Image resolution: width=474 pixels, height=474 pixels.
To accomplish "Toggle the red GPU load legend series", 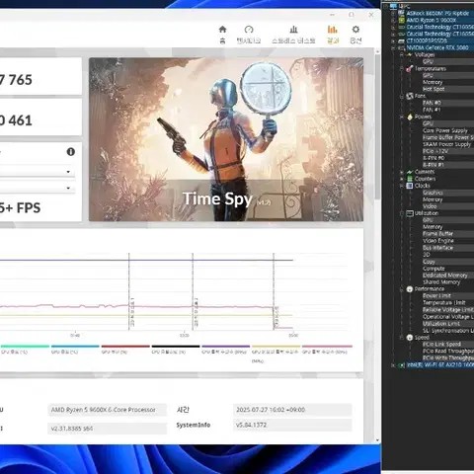I will [x=125, y=349].
